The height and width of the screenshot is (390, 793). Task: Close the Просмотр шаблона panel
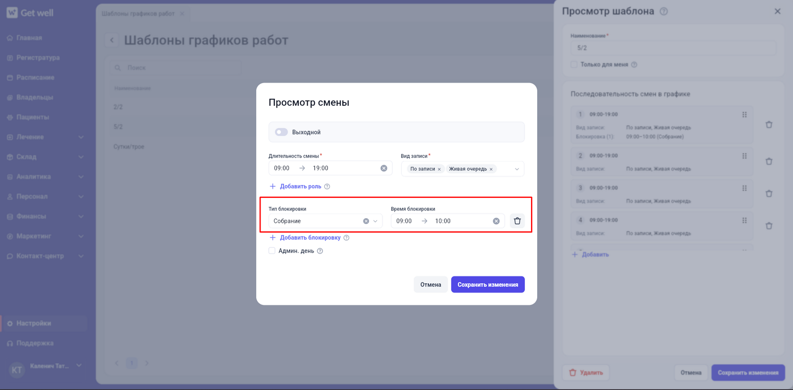pyautogui.click(x=777, y=11)
